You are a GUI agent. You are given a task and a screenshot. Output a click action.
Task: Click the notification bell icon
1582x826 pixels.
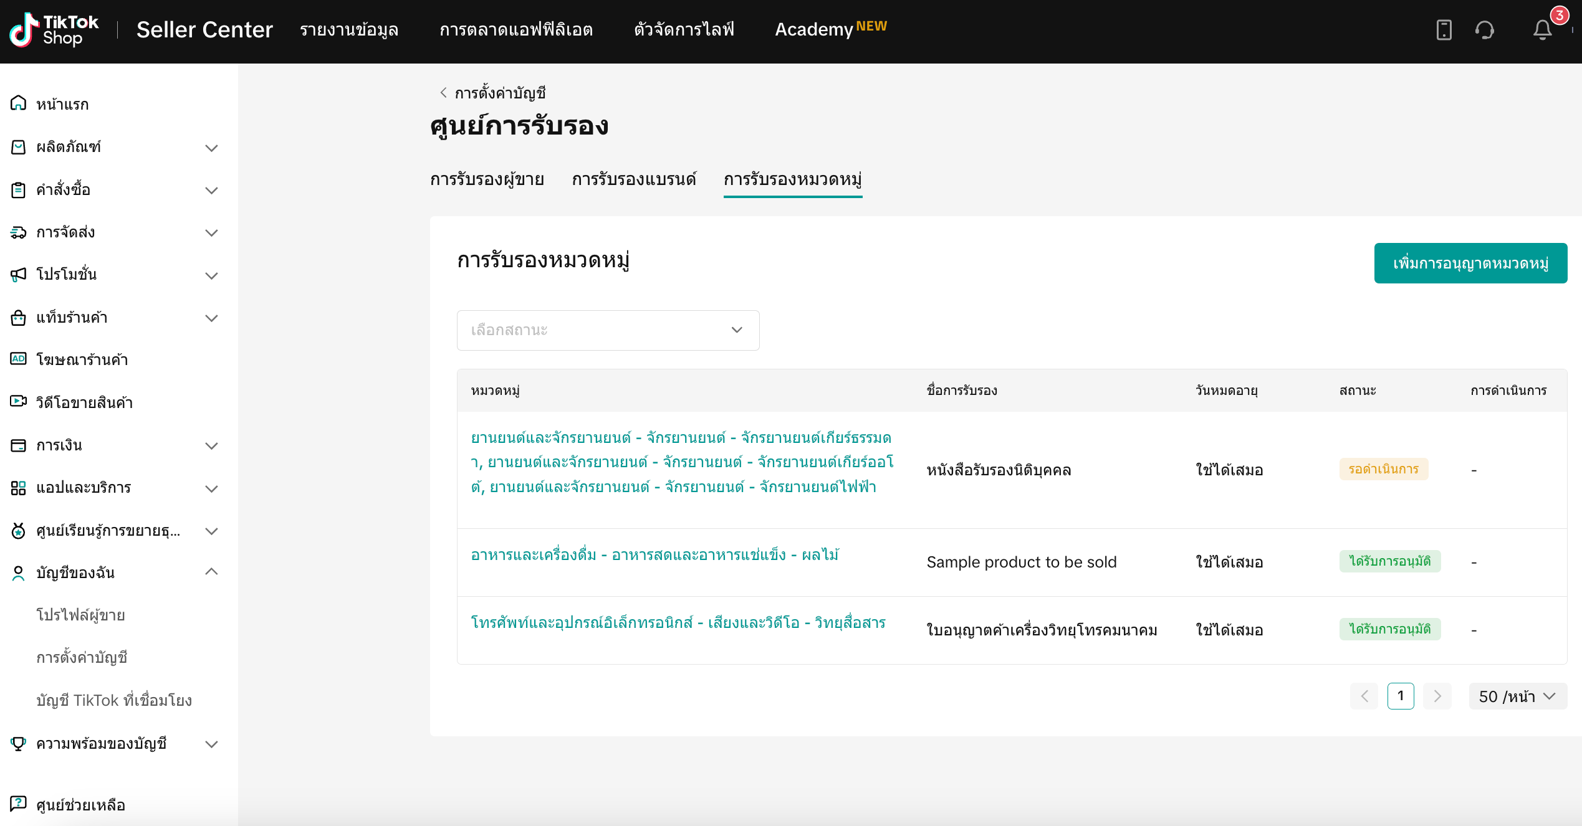coord(1542,29)
